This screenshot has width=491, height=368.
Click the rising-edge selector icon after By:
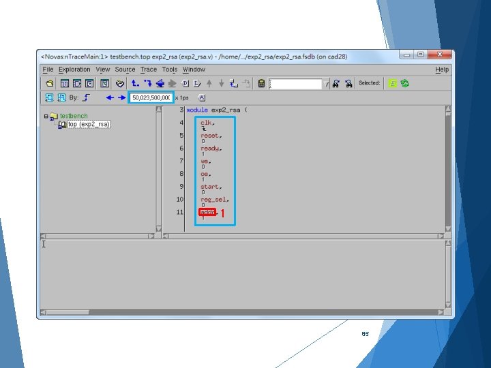[86, 97]
